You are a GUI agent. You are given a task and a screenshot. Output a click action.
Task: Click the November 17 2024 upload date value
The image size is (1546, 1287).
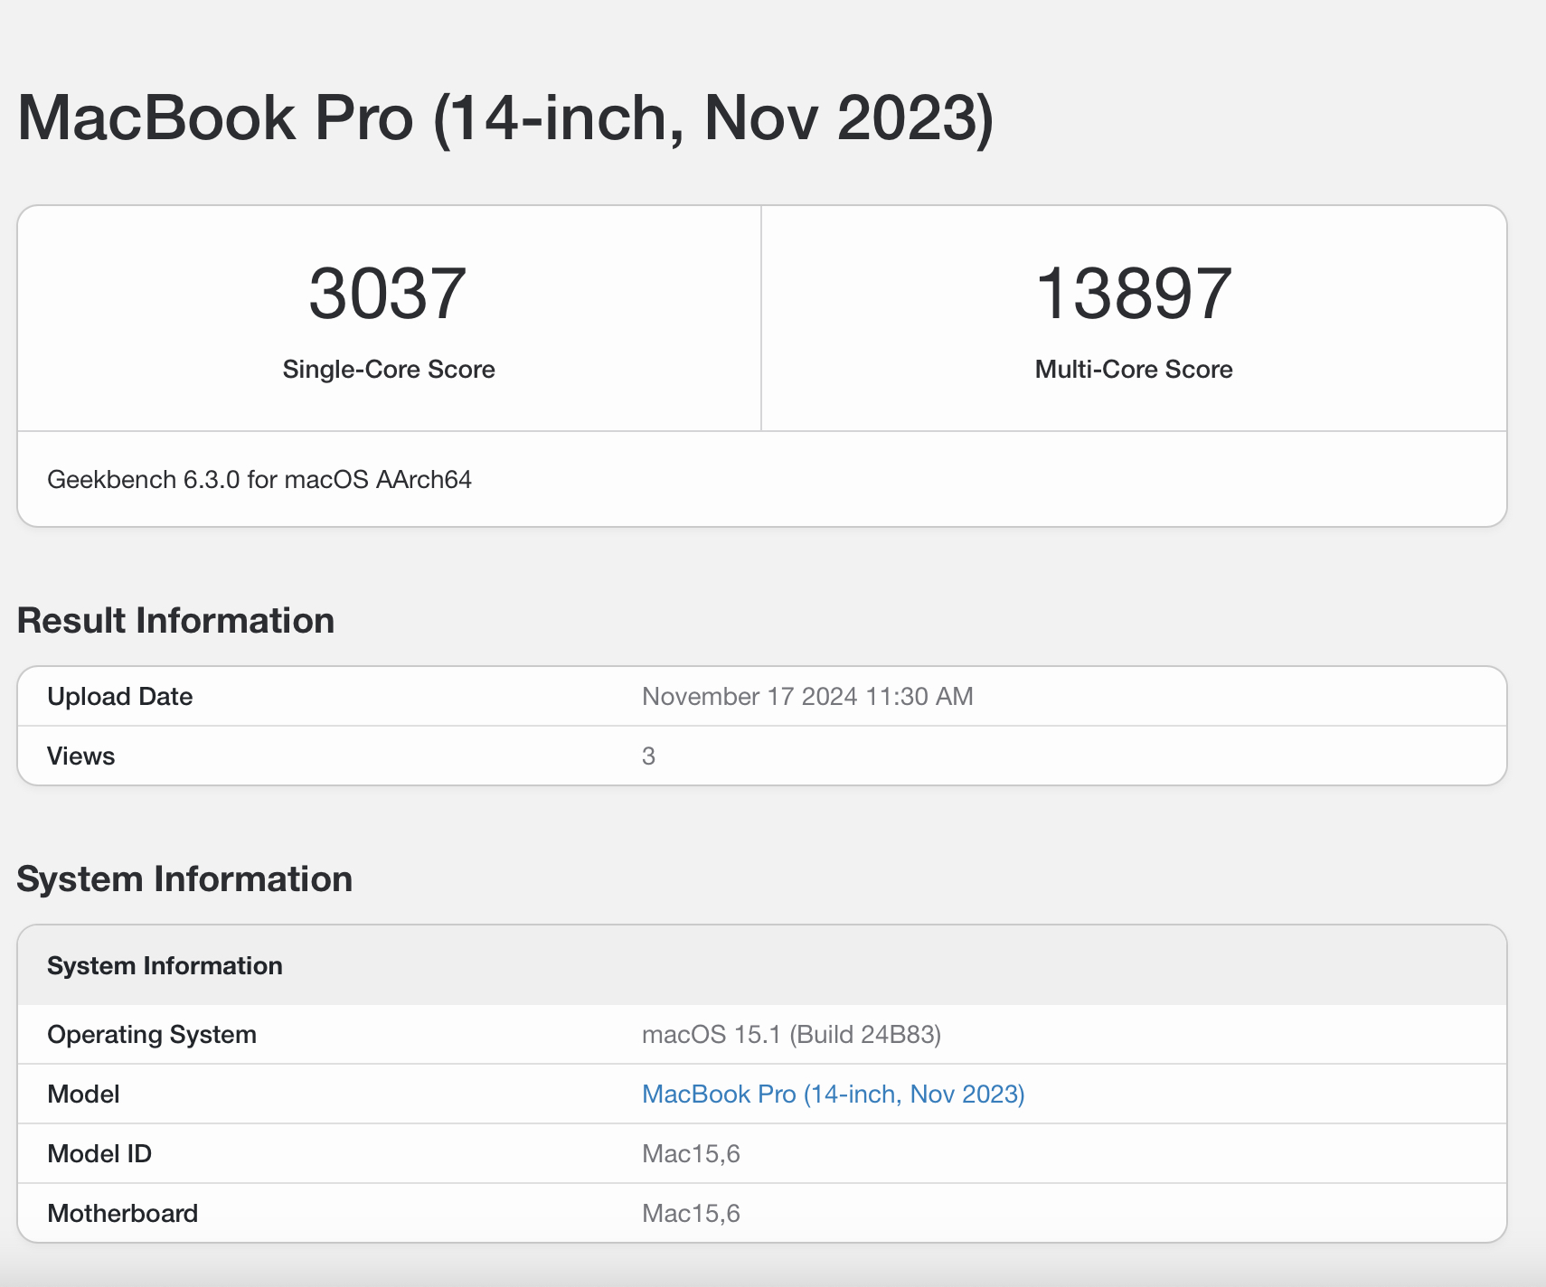pos(807,696)
